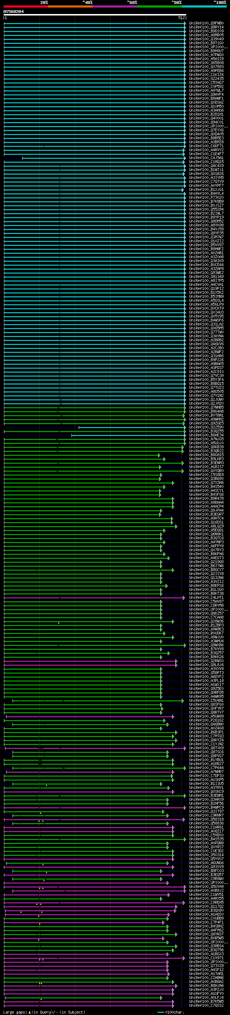Click the arrowhead ending the UniRef100_A8LQ29 bar

point(176,526)
